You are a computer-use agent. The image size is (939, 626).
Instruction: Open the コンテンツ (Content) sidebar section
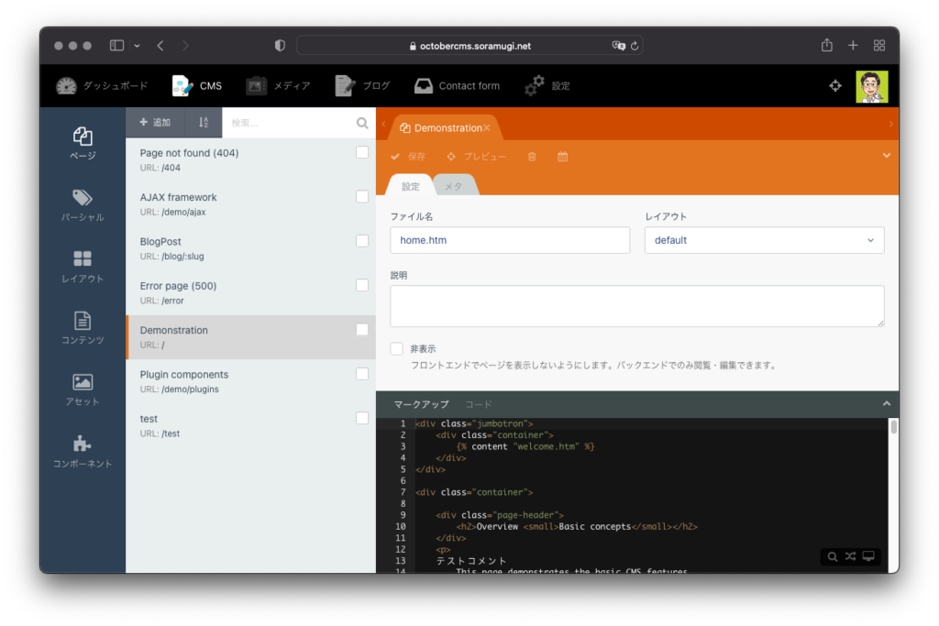(x=83, y=328)
